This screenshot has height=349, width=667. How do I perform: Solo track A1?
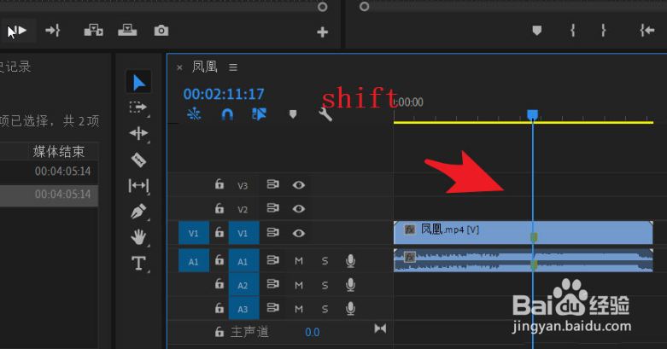[x=325, y=261]
